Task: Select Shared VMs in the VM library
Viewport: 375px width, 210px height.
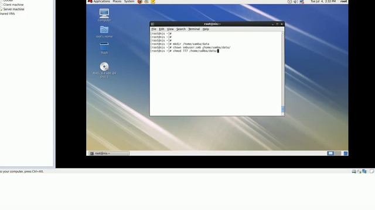Action: 7,14
